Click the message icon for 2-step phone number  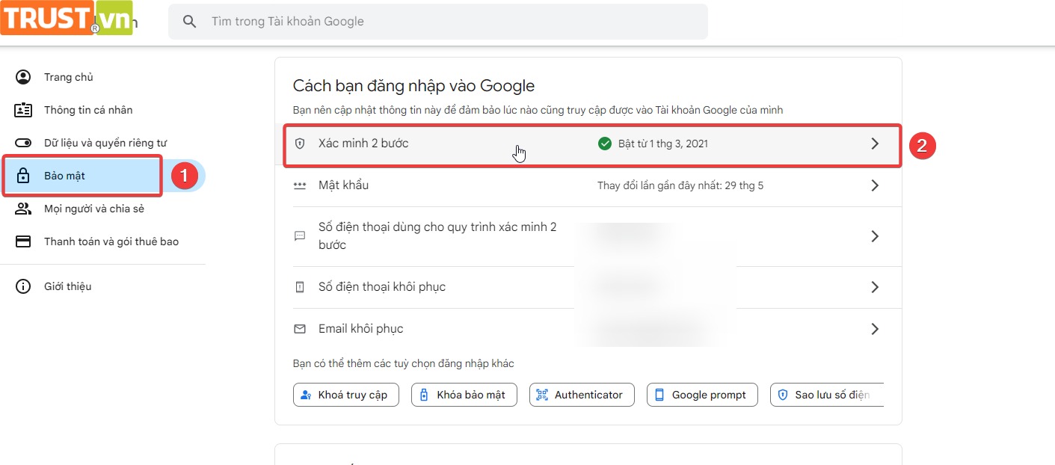tap(300, 236)
